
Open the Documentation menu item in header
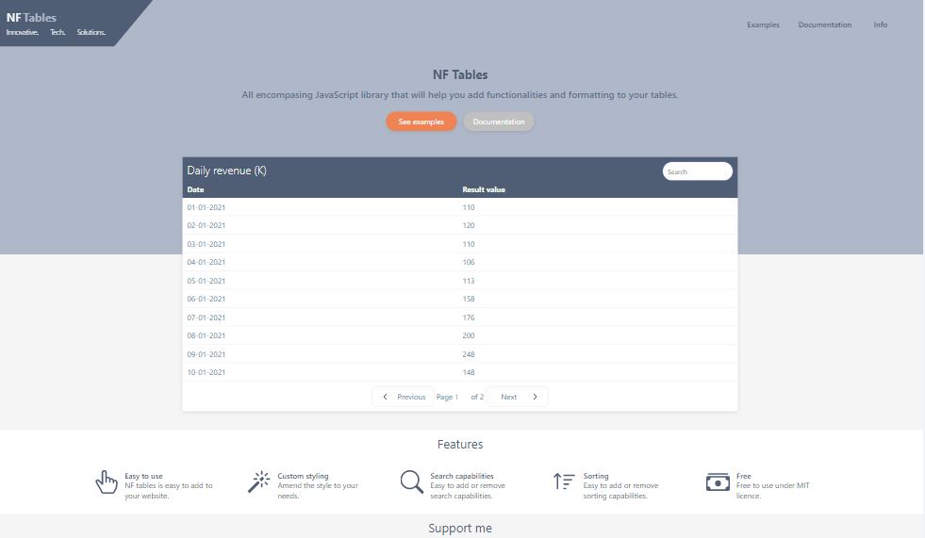click(824, 24)
